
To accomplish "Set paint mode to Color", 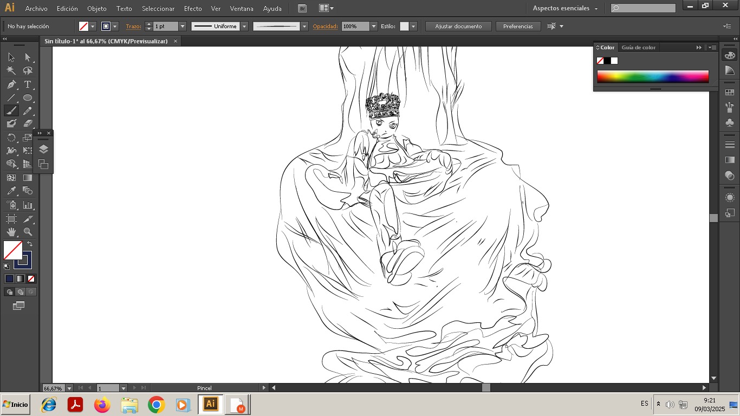I will pos(9,278).
